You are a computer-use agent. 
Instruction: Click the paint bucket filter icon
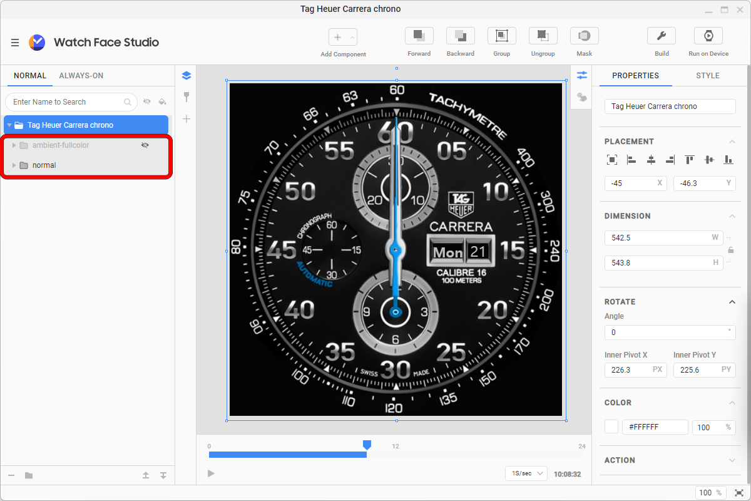162,101
